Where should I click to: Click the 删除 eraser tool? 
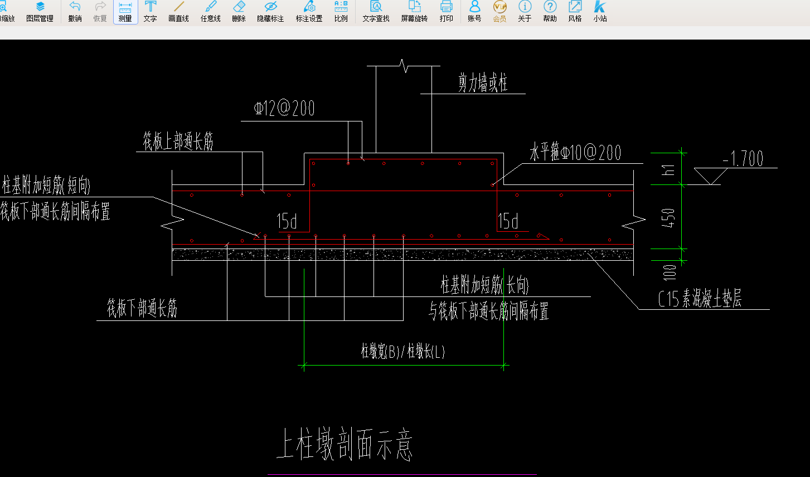click(x=239, y=12)
